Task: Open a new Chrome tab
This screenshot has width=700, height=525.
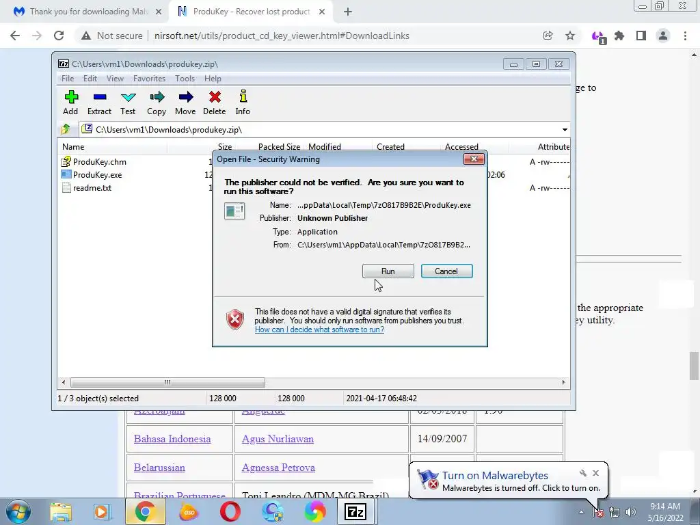Action: (348, 12)
